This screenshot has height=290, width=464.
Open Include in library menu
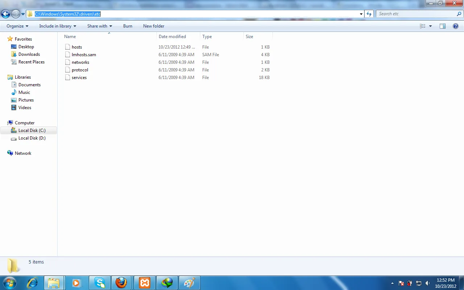point(58,26)
